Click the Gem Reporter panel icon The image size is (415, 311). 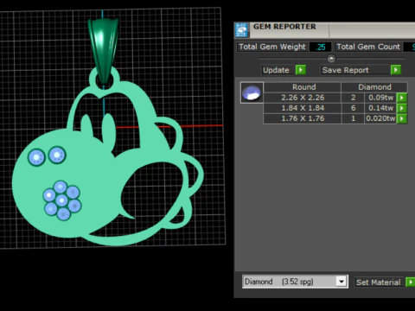241,30
